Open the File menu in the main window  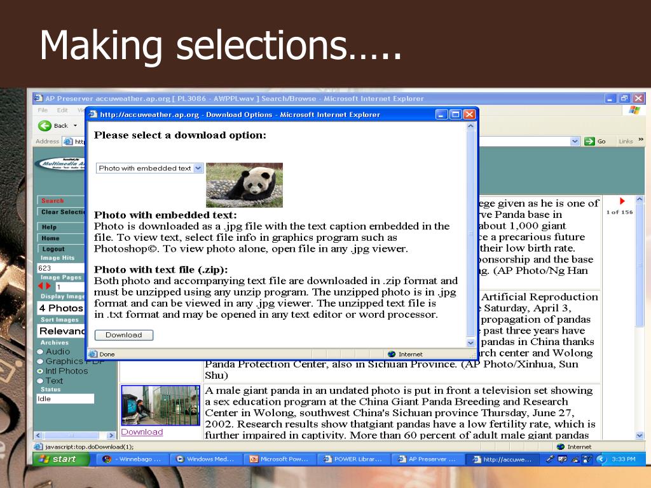[x=43, y=110]
